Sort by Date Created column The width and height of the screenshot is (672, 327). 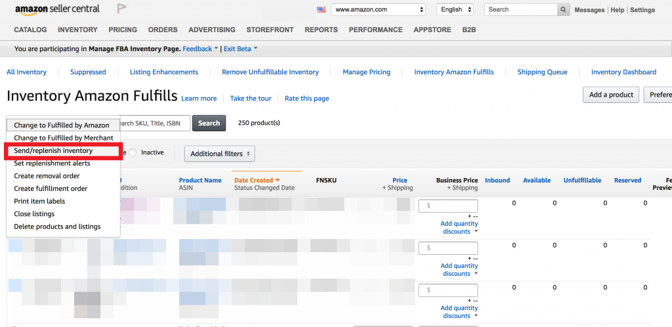click(x=257, y=181)
